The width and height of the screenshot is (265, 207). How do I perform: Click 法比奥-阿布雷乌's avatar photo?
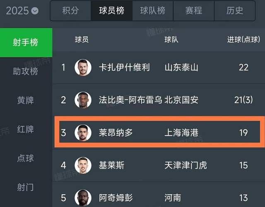83,100
